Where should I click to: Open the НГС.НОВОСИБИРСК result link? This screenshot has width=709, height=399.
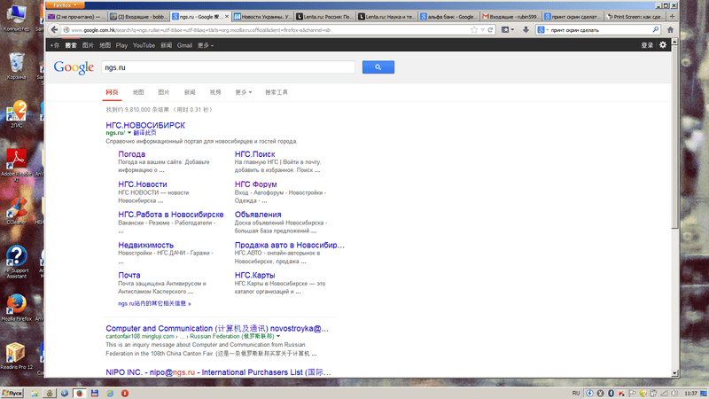point(145,125)
